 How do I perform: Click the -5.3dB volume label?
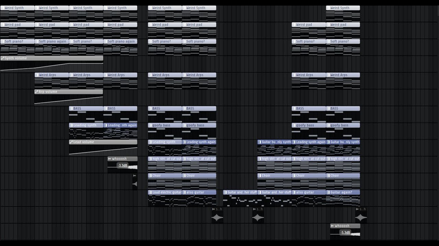345,232
